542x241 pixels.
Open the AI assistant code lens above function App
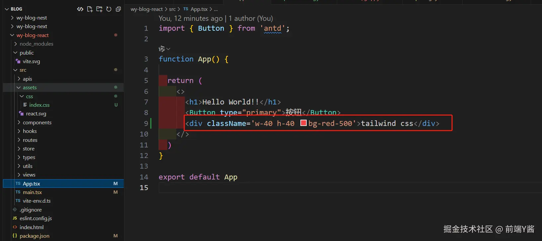pyautogui.click(x=164, y=49)
